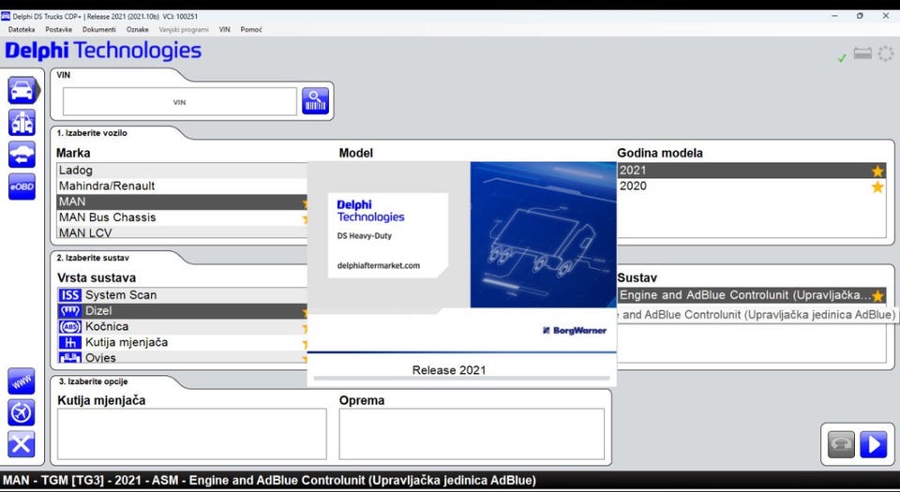The height and width of the screenshot is (492, 900).
Task: Toggle favorite star for model year 2020
Action: (877, 186)
